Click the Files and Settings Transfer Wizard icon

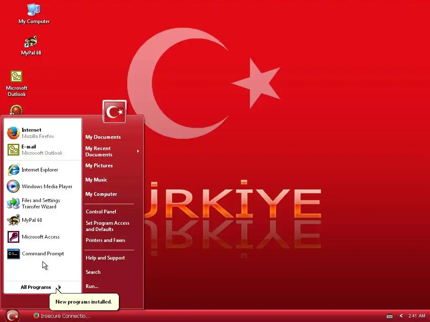(13, 203)
